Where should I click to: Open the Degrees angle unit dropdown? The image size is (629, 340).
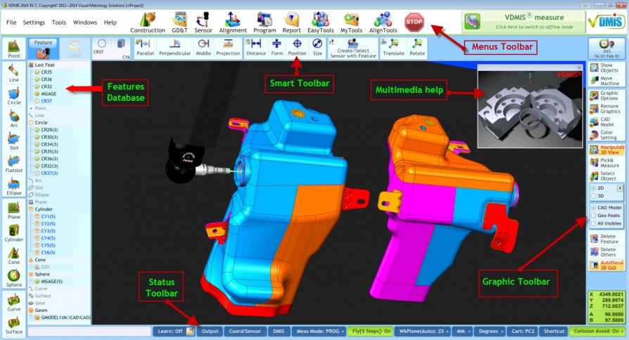coord(490,331)
